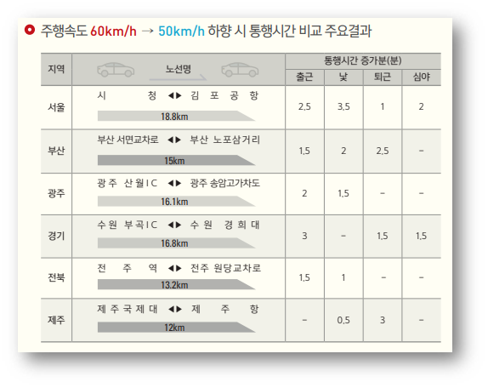Select 서울 row 낮 value 3.5

point(343,106)
